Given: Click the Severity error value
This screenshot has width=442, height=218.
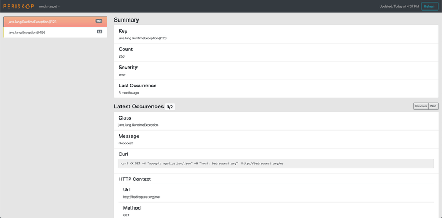Looking at the screenshot, I should 122,75.
